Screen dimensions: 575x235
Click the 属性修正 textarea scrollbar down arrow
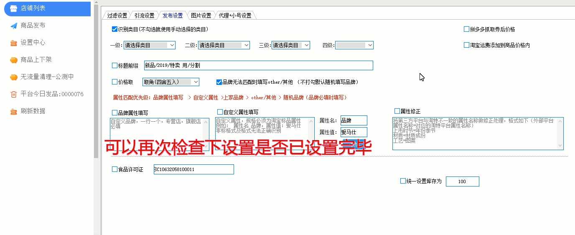pyautogui.click(x=560, y=146)
